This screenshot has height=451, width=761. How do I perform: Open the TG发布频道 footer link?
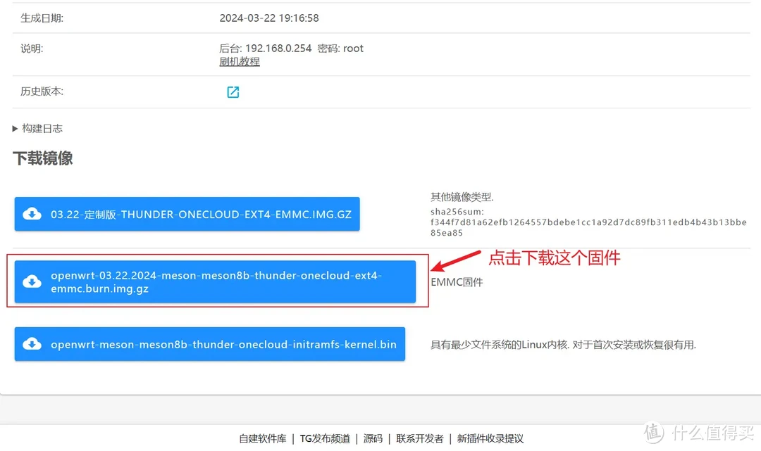[325, 438]
